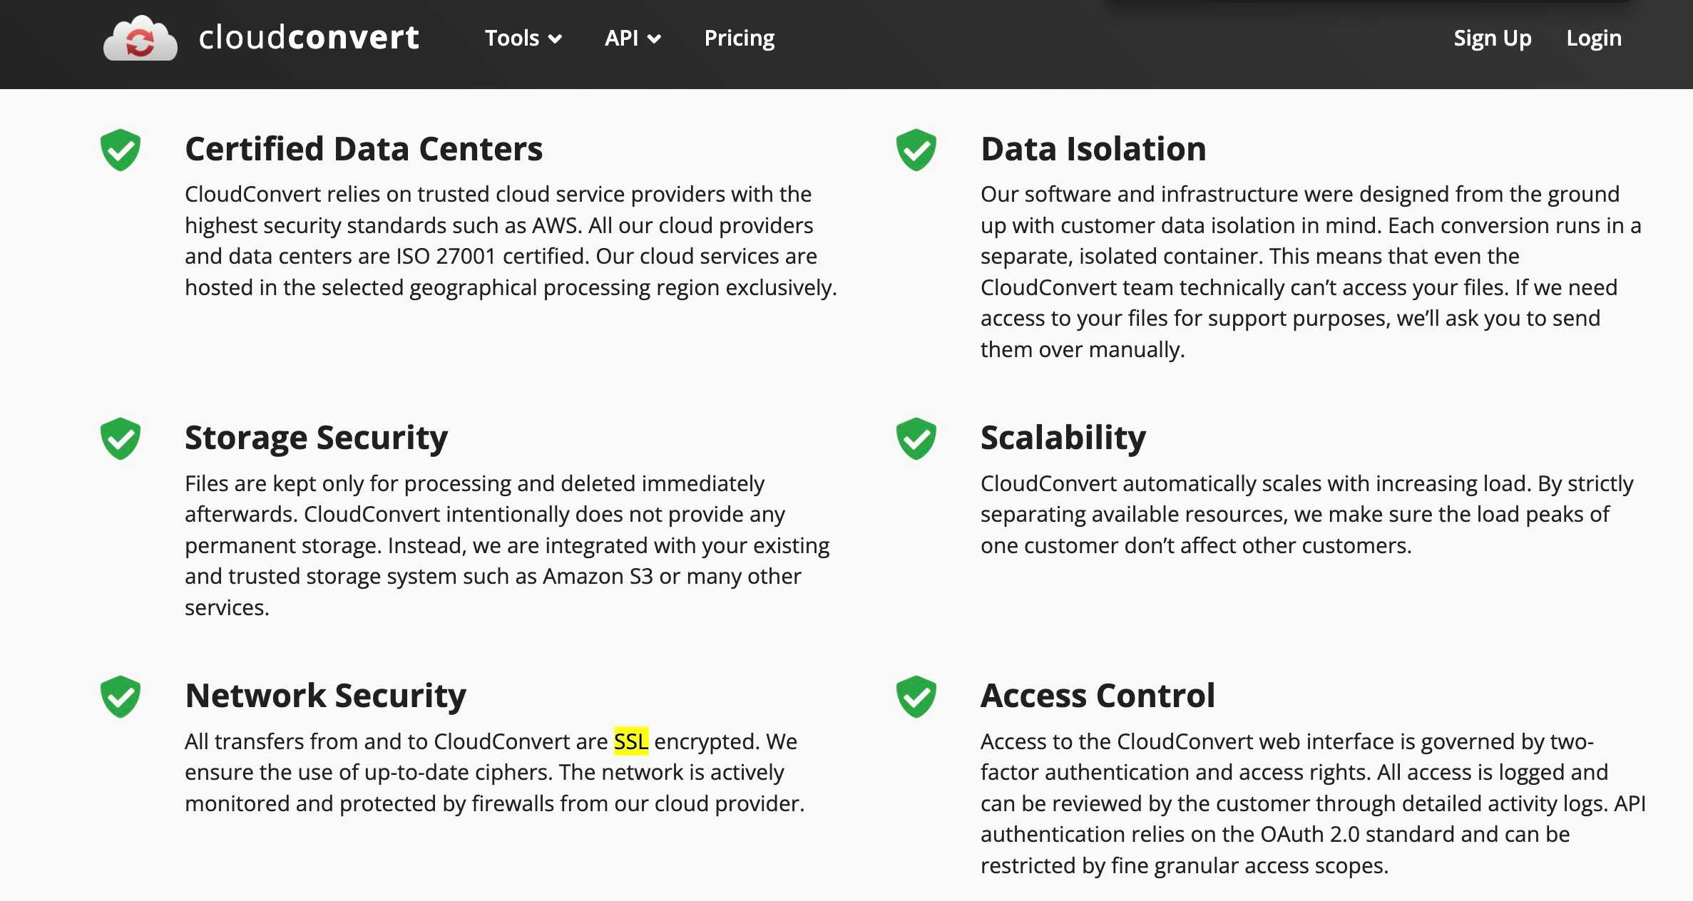Click the Access Control heading
This screenshot has height=901, width=1693.
(x=1098, y=696)
